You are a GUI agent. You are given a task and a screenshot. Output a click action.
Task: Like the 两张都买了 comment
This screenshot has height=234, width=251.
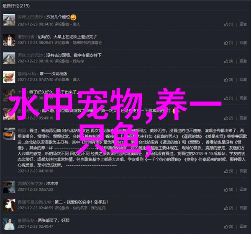pos(228,226)
